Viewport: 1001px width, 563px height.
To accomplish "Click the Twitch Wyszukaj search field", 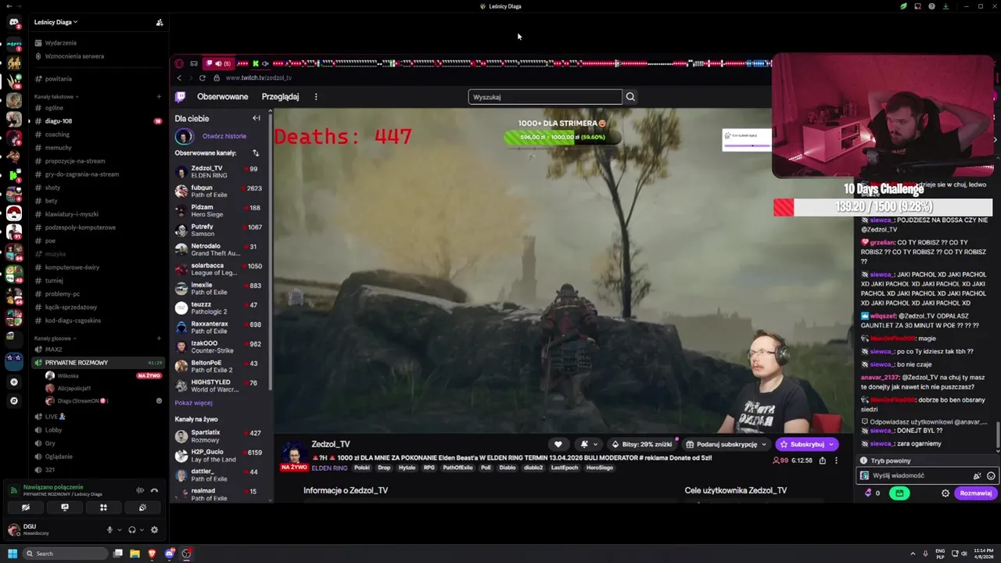I will click(x=545, y=97).
